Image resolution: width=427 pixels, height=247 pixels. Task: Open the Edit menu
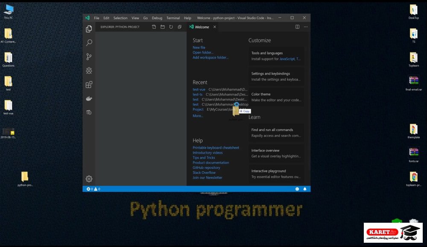tap(106, 18)
